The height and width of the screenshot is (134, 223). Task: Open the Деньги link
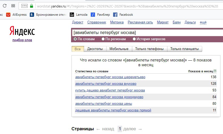(x=190, y=22)
